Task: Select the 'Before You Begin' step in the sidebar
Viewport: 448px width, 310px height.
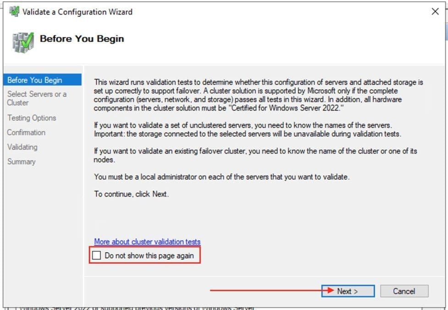Action: pos(35,80)
